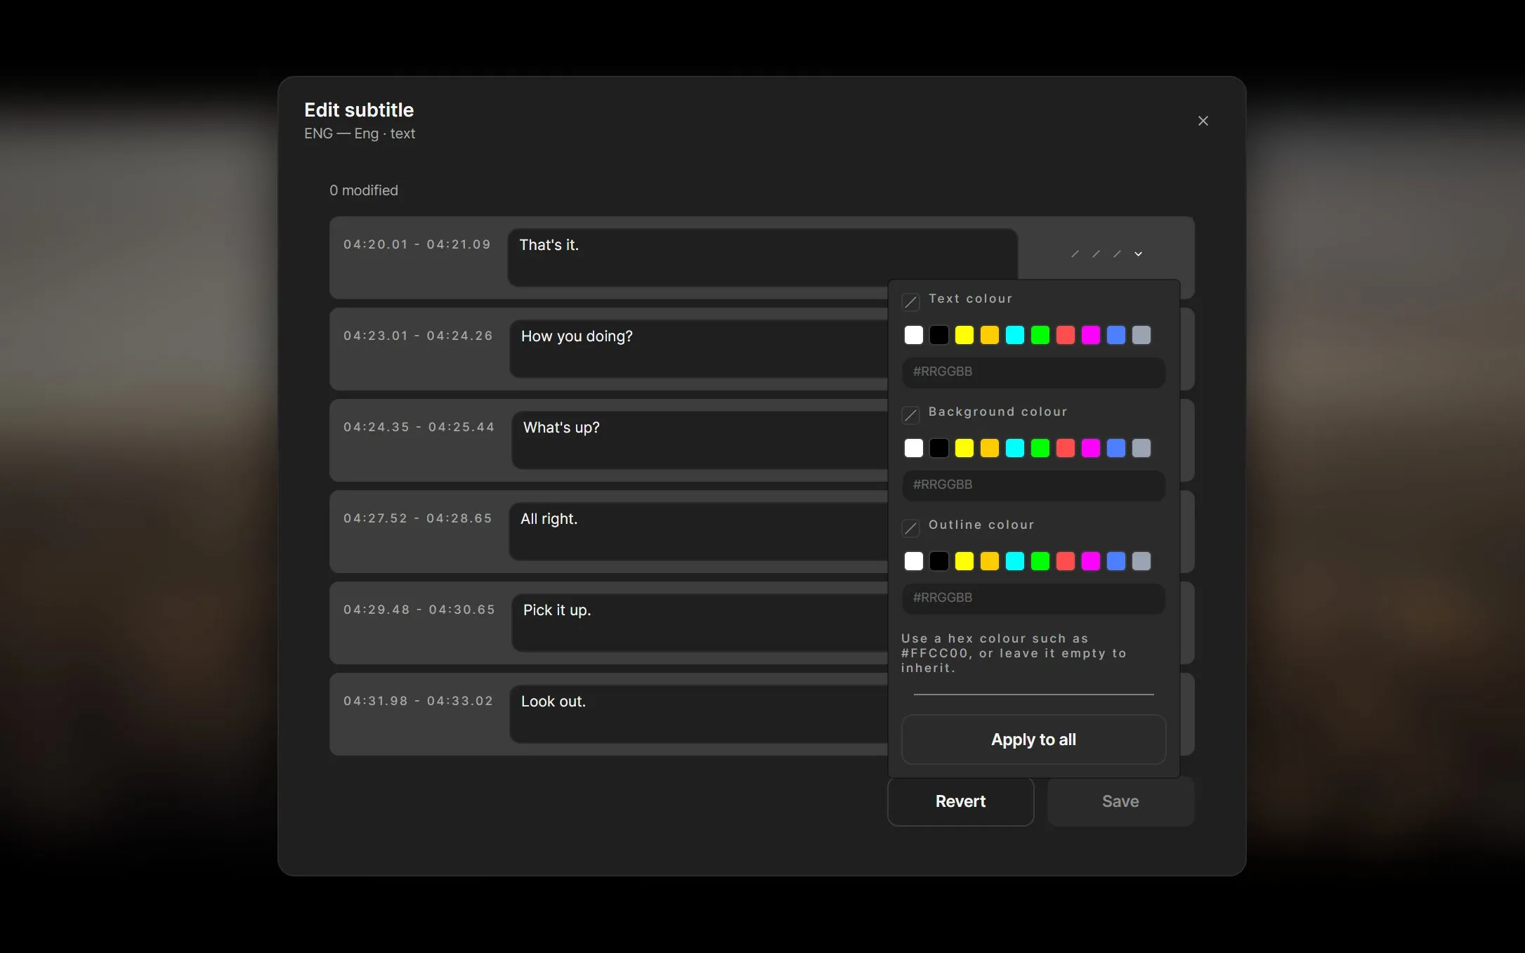Image resolution: width=1525 pixels, height=953 pixels.
Task: Choose the black Background colour swatch
Action: point(939,448)
